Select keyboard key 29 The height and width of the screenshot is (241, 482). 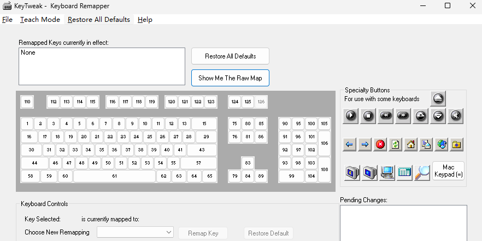[x=206, y=137]
